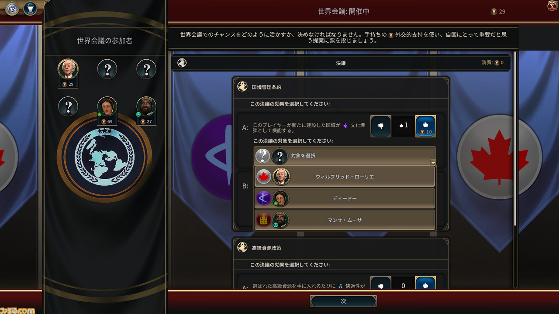Click the globe icon in 決議 header

click(182, 63)
